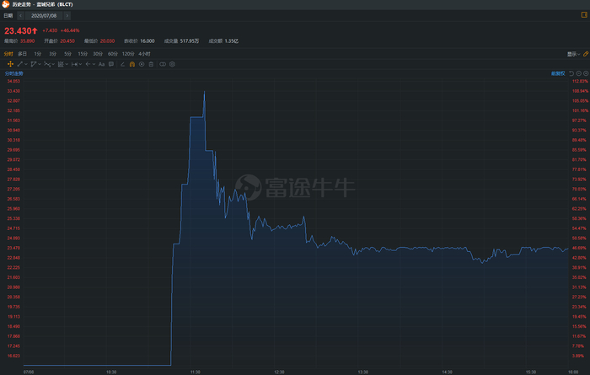590x375 pixels.
Task: Select the 30分 period tab
Action: click(x=98, y=54)
